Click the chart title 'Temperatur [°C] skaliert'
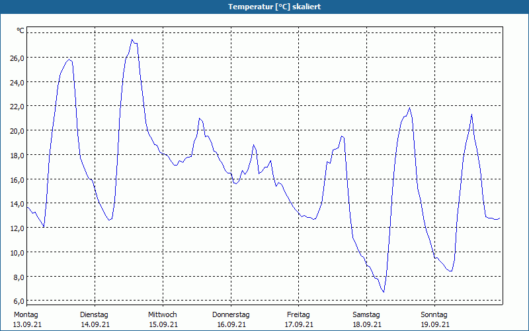This screenshot has height=331, width=529. click(x=274, y=7)
